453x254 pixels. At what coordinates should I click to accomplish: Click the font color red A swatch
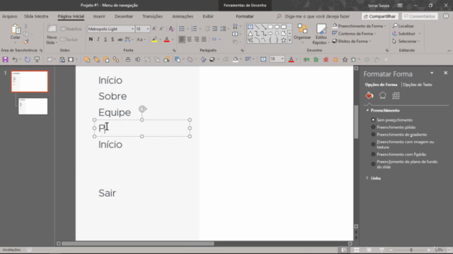pyautogui.click(x=167, y=40)
